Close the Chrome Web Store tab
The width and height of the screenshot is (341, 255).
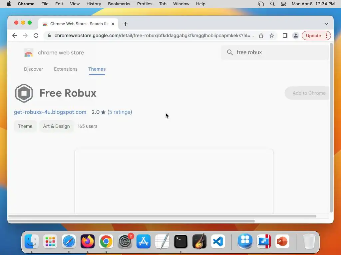click(x=113, y=24)
